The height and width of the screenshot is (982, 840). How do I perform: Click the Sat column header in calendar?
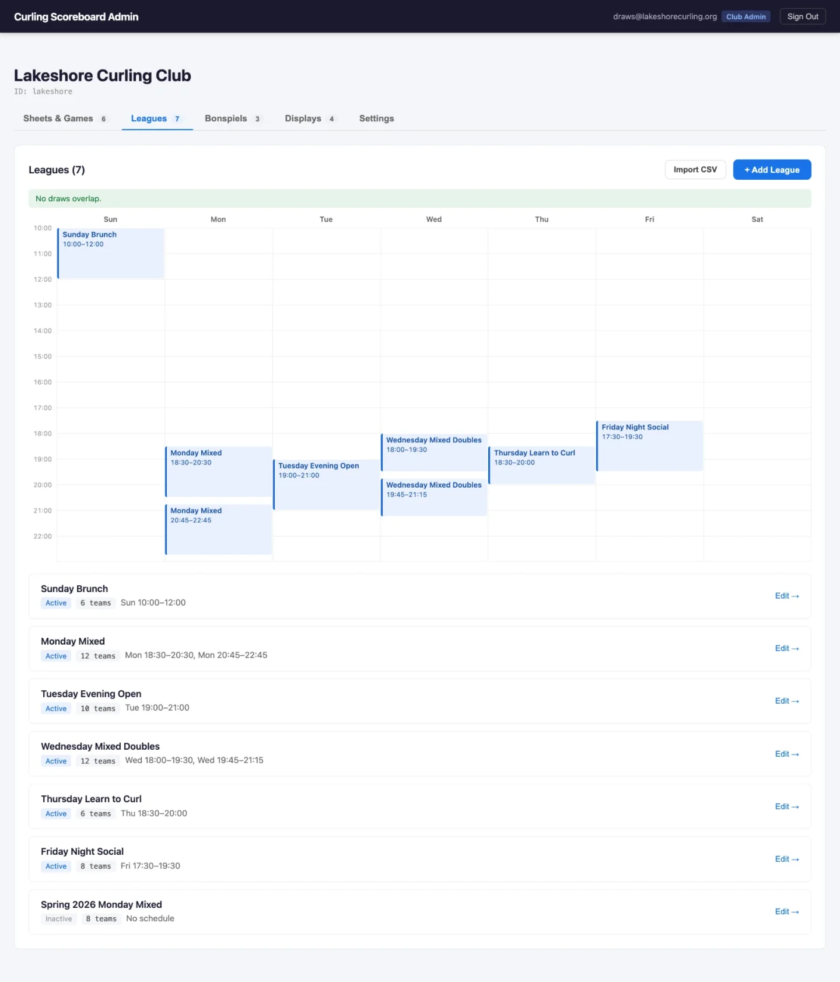coord(757,219)
